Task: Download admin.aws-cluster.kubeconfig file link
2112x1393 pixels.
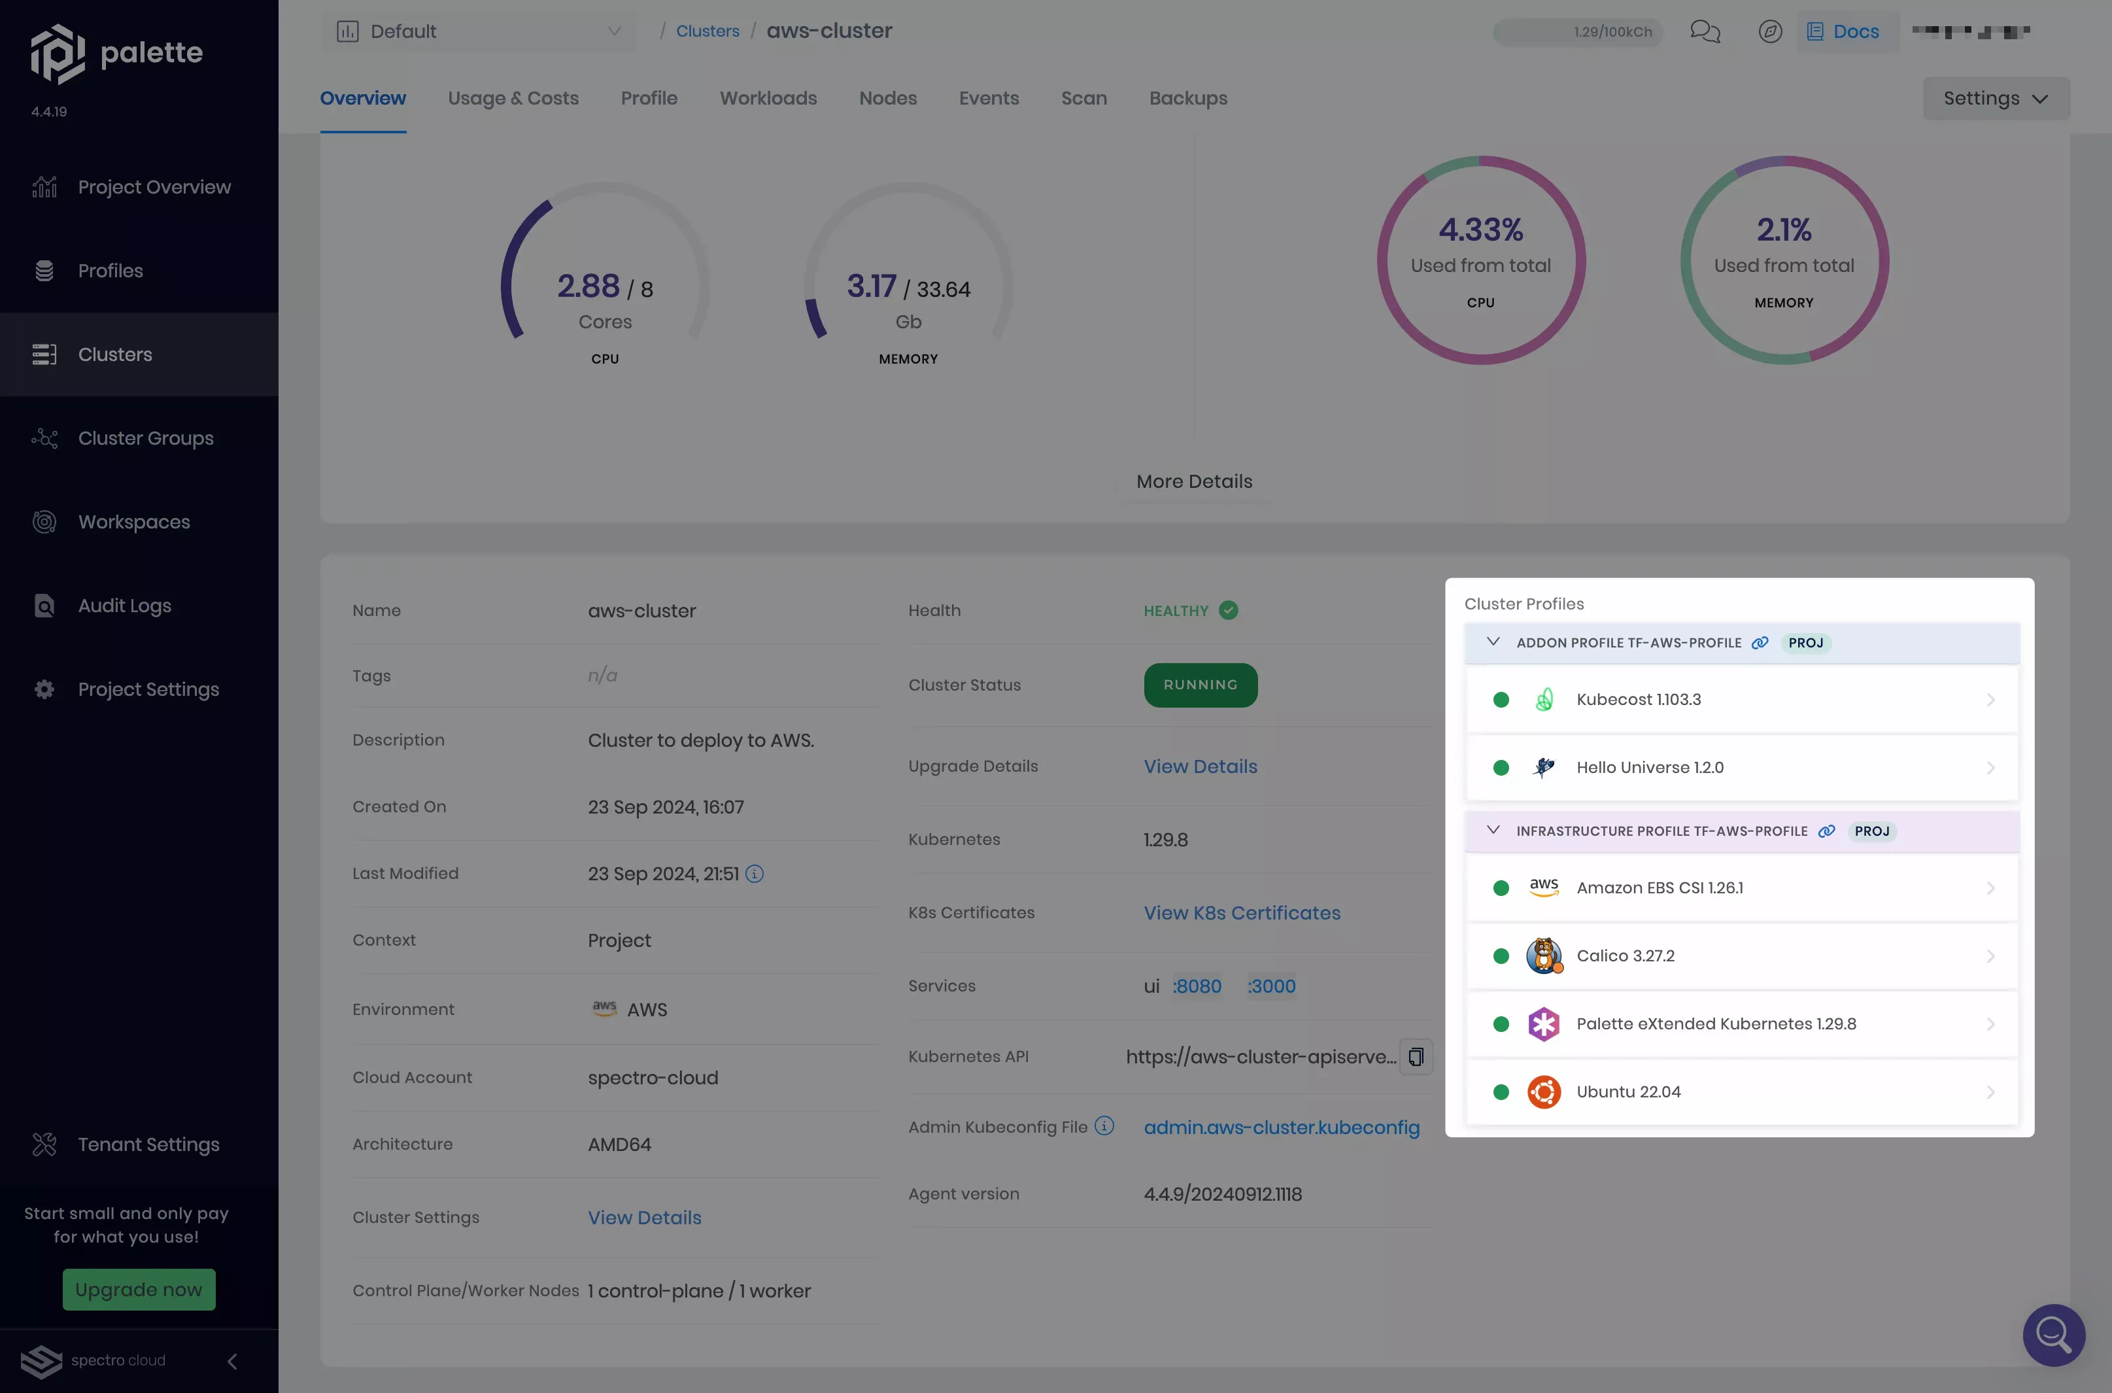Action: coord(1281,1126)
